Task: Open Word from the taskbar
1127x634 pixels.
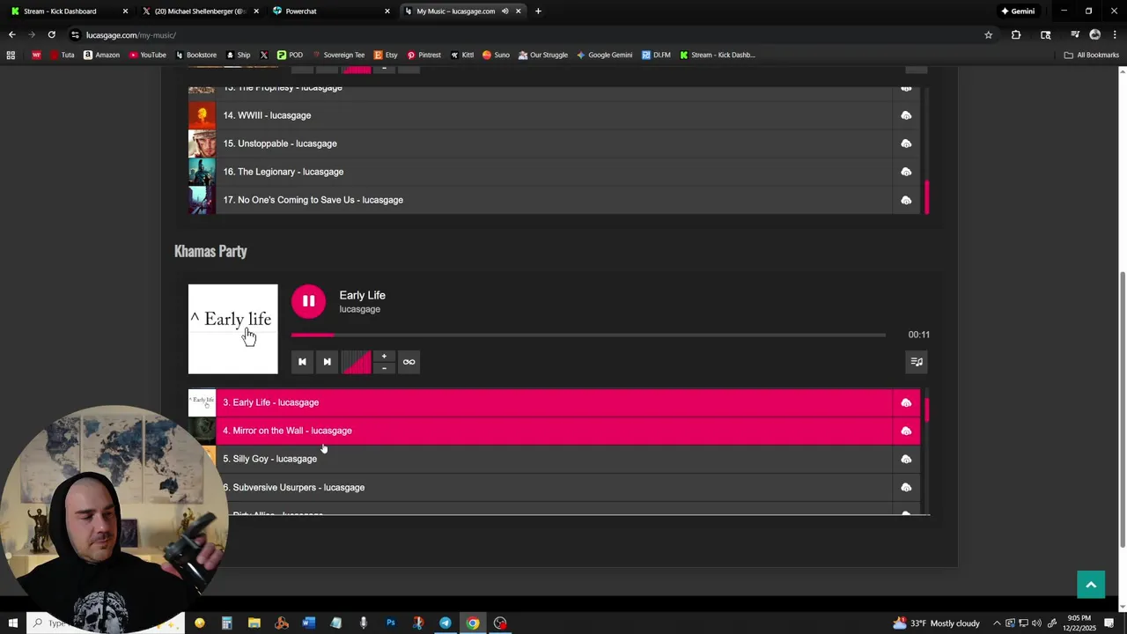Action: pyautogui.click(x=308, y=623)
